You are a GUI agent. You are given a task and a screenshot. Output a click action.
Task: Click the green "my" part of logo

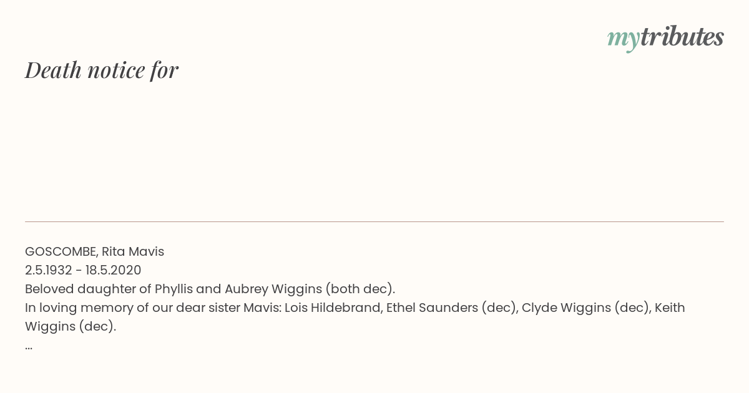624,39
